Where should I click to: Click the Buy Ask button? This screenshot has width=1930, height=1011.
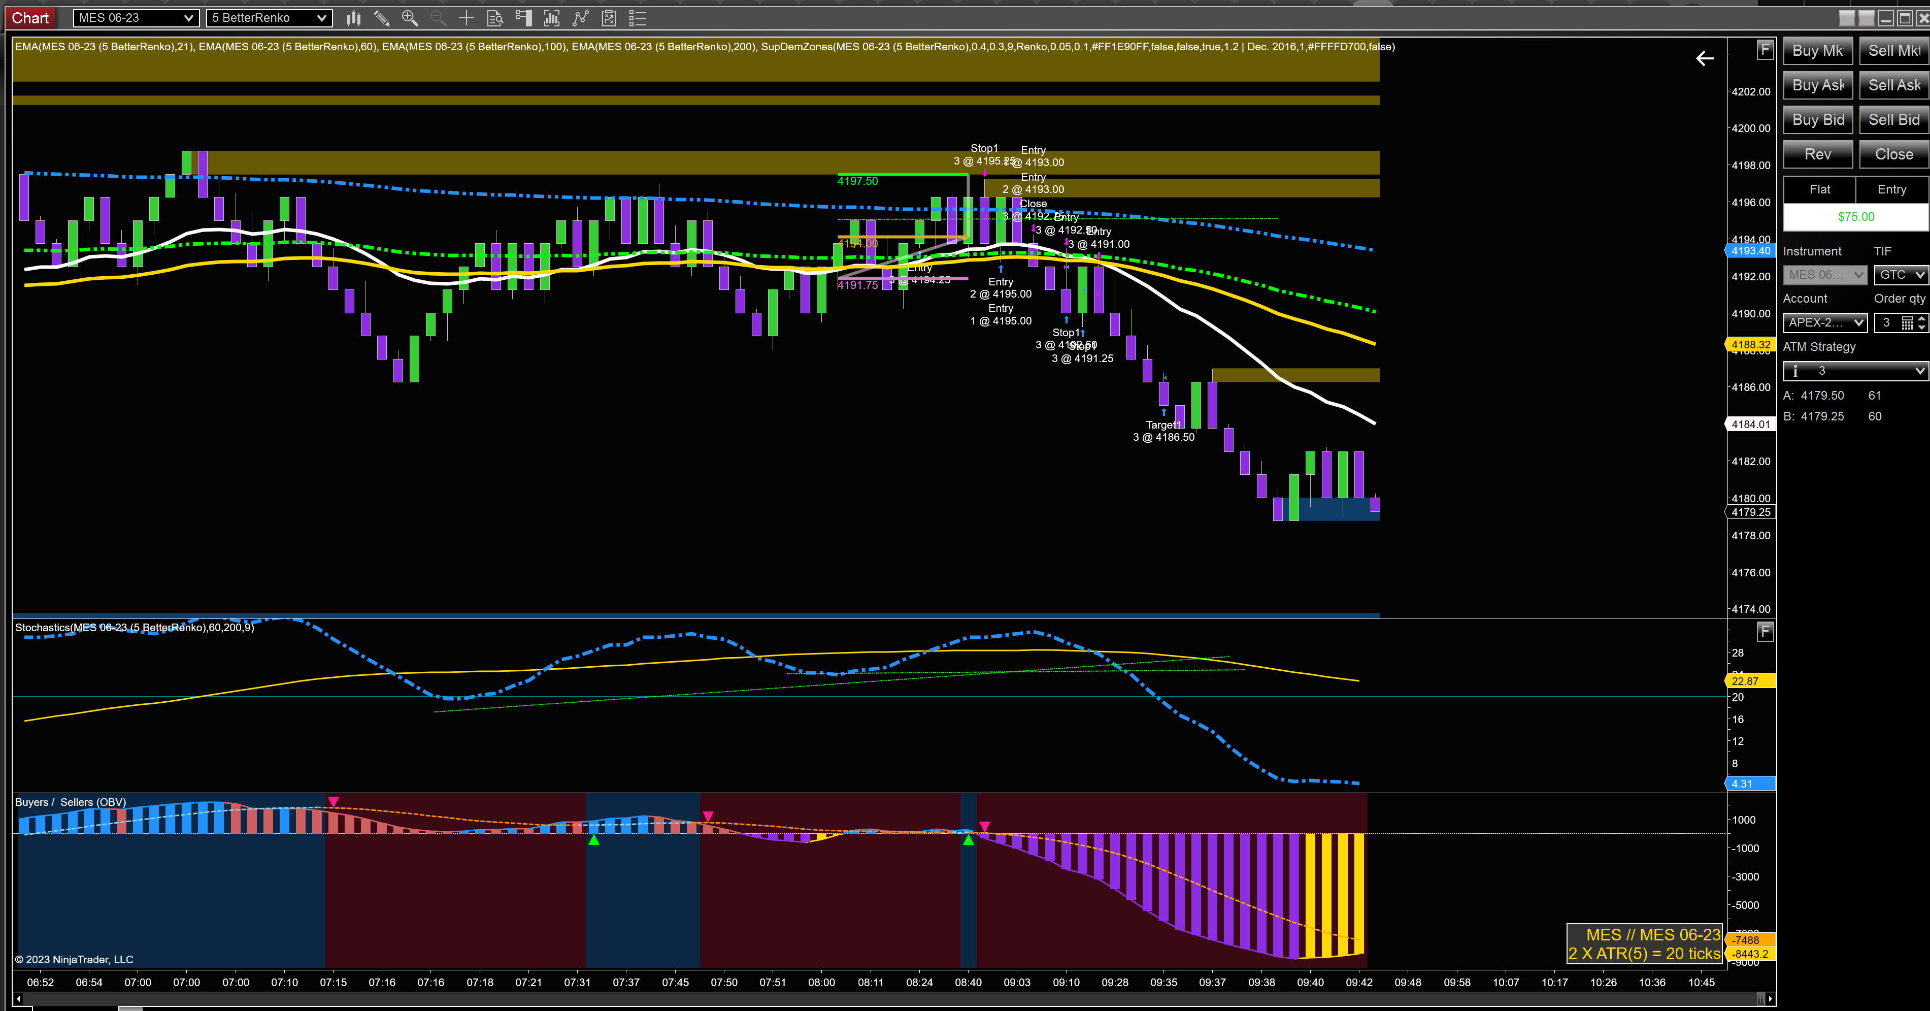point(1818,85)
